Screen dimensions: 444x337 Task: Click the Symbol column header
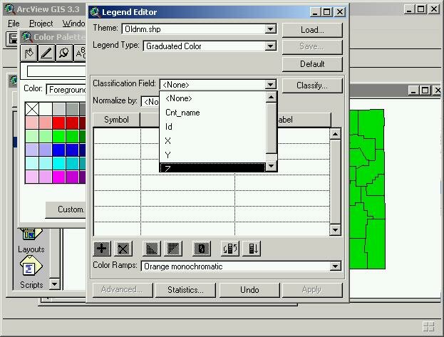pyautogui.click(x=116, y=120)
